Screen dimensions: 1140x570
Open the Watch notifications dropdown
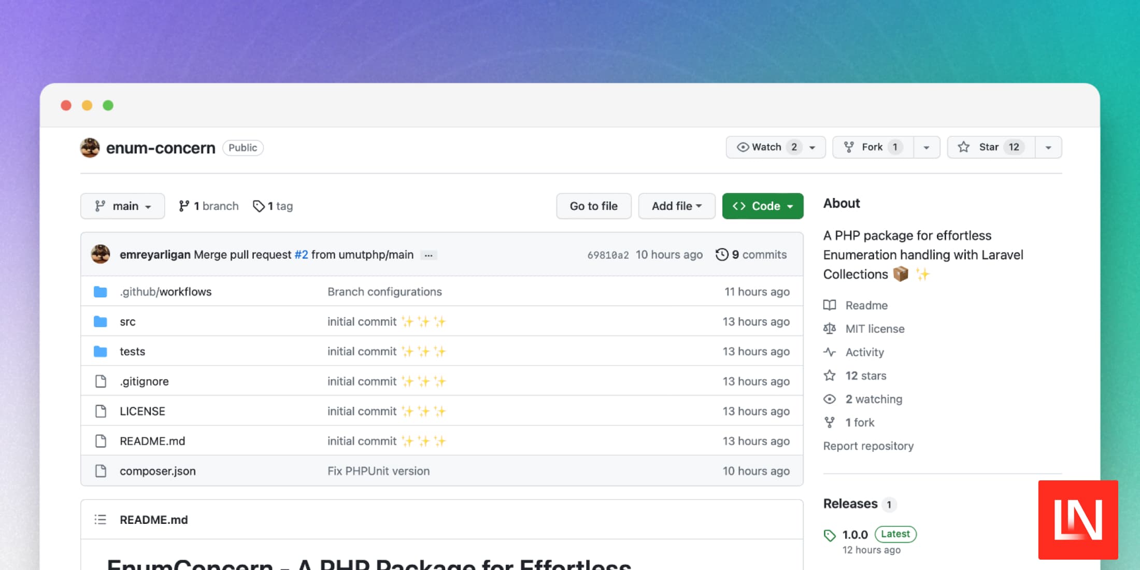click(775, 147)
